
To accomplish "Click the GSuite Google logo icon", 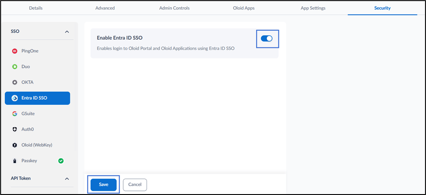I will [x=15, y=114].
